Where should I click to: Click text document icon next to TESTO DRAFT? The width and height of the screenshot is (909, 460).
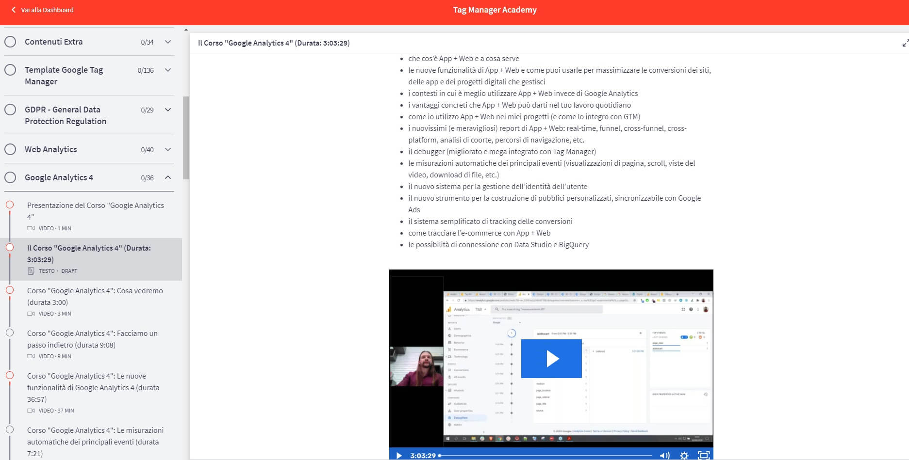click(x=31, y=271)
